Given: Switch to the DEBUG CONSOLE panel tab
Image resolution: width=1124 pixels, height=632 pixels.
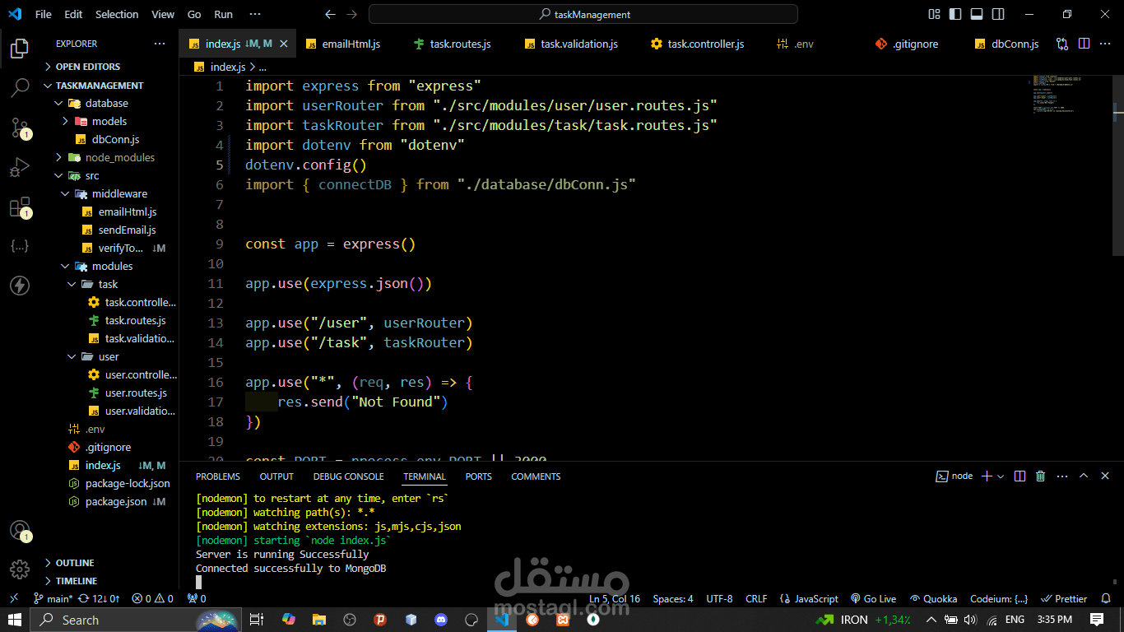Looking at the screenshot, I should [x=348, y=476].
